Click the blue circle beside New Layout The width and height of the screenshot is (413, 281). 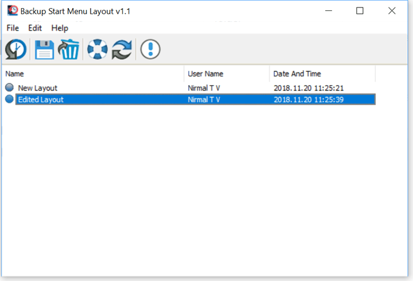click(x=9, y=87)
